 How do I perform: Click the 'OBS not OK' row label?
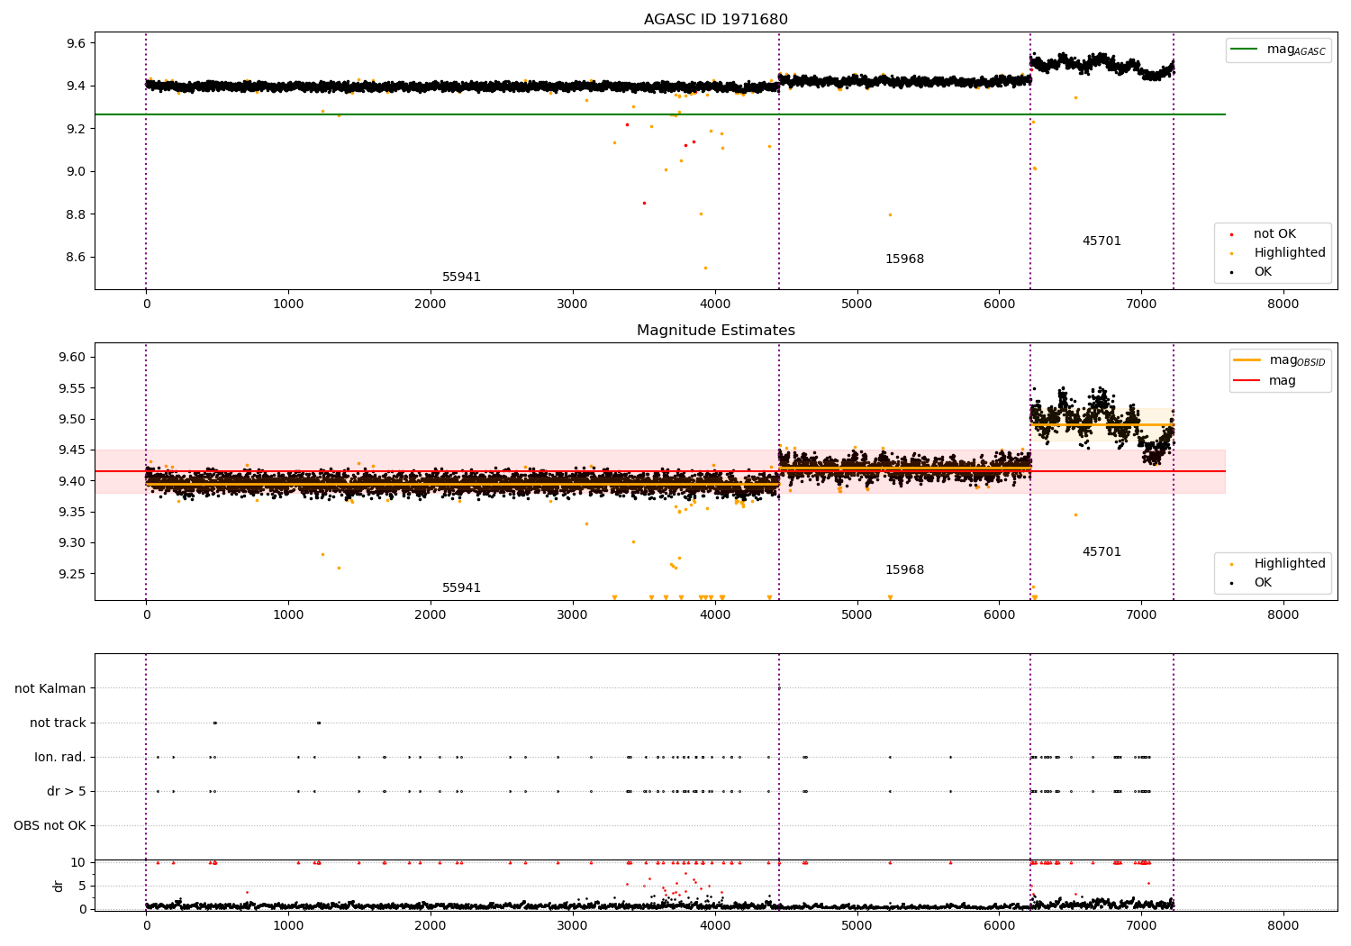(x=50, y=826)
